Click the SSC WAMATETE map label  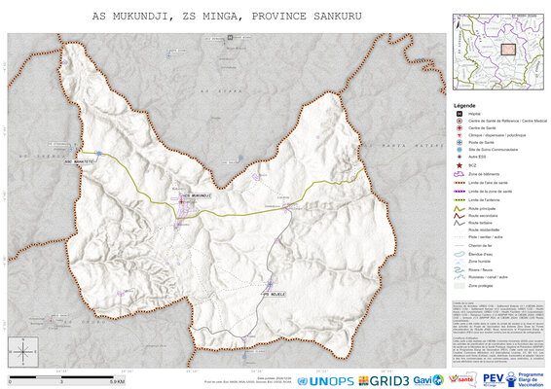pyautogui.click(x=80, y=161)
